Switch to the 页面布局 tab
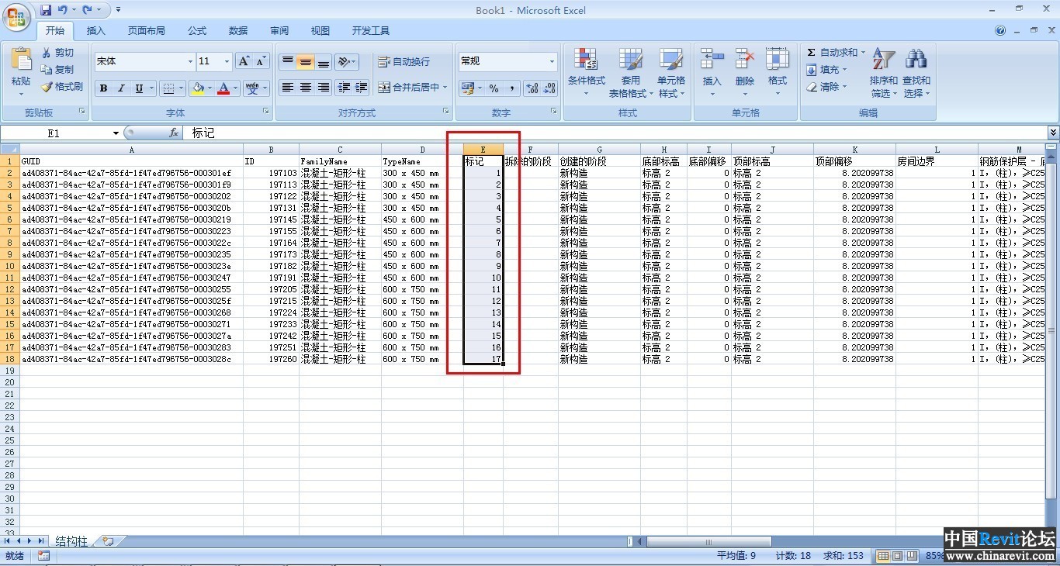The image size is (1060, 566). (x=147, y=31)
